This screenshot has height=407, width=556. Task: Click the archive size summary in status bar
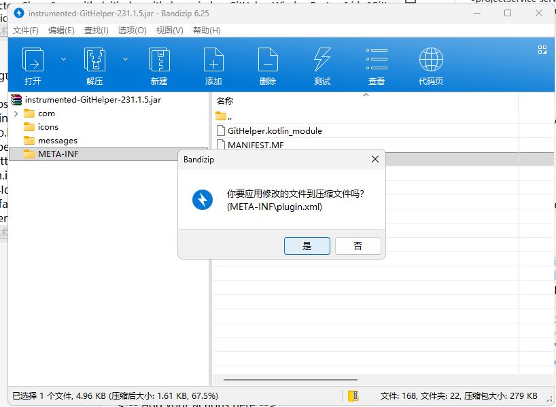tap(459, 395)
